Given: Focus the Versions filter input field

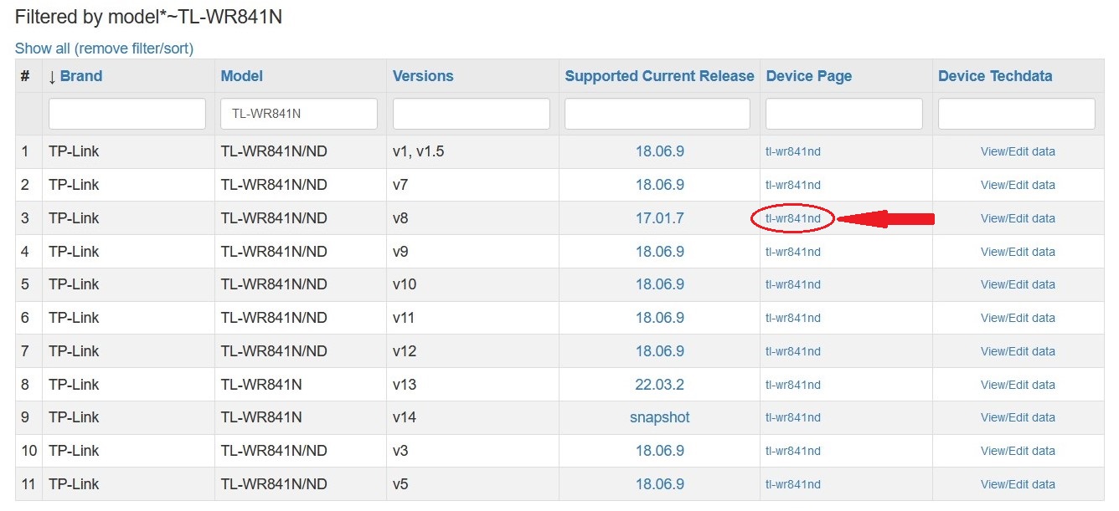Looking at the screenshot, I should 472,114.
